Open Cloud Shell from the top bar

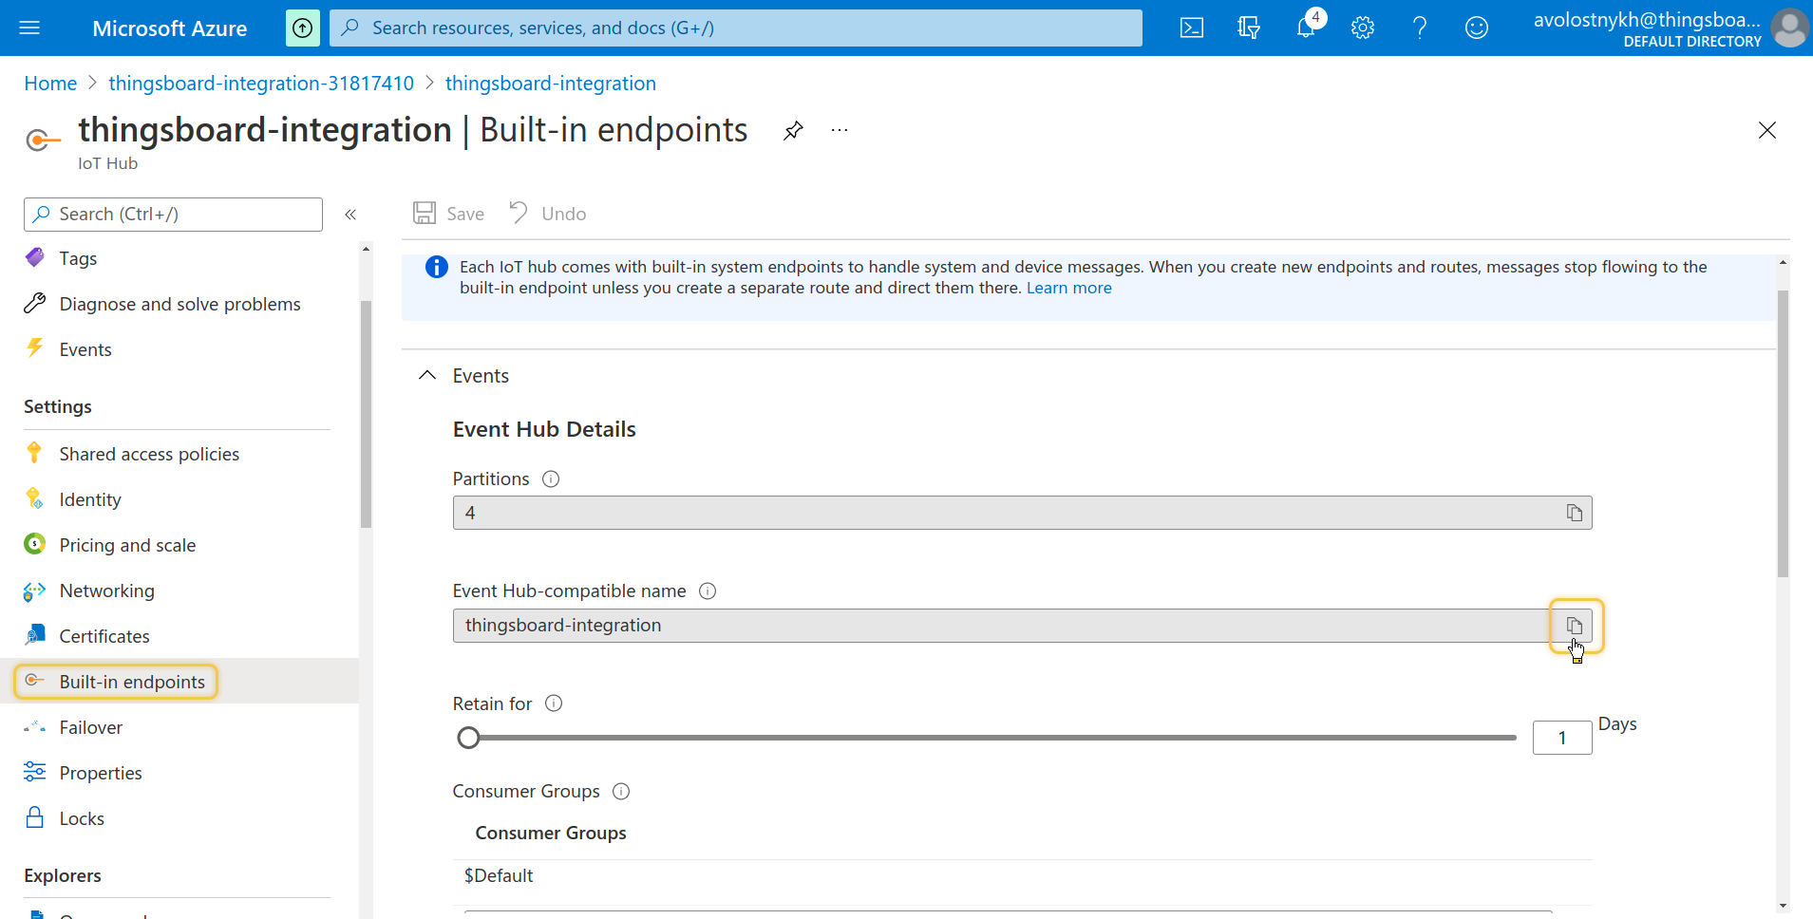(x=1192, y=28)
